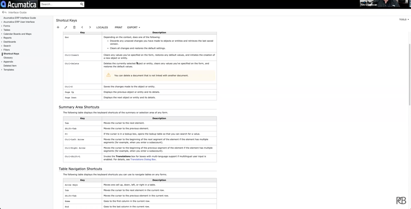Open Acumatica ERP Interface Guide in tree
Viewport: 411px width, 209px height.
pyautogui.click(x=20, y=18)
